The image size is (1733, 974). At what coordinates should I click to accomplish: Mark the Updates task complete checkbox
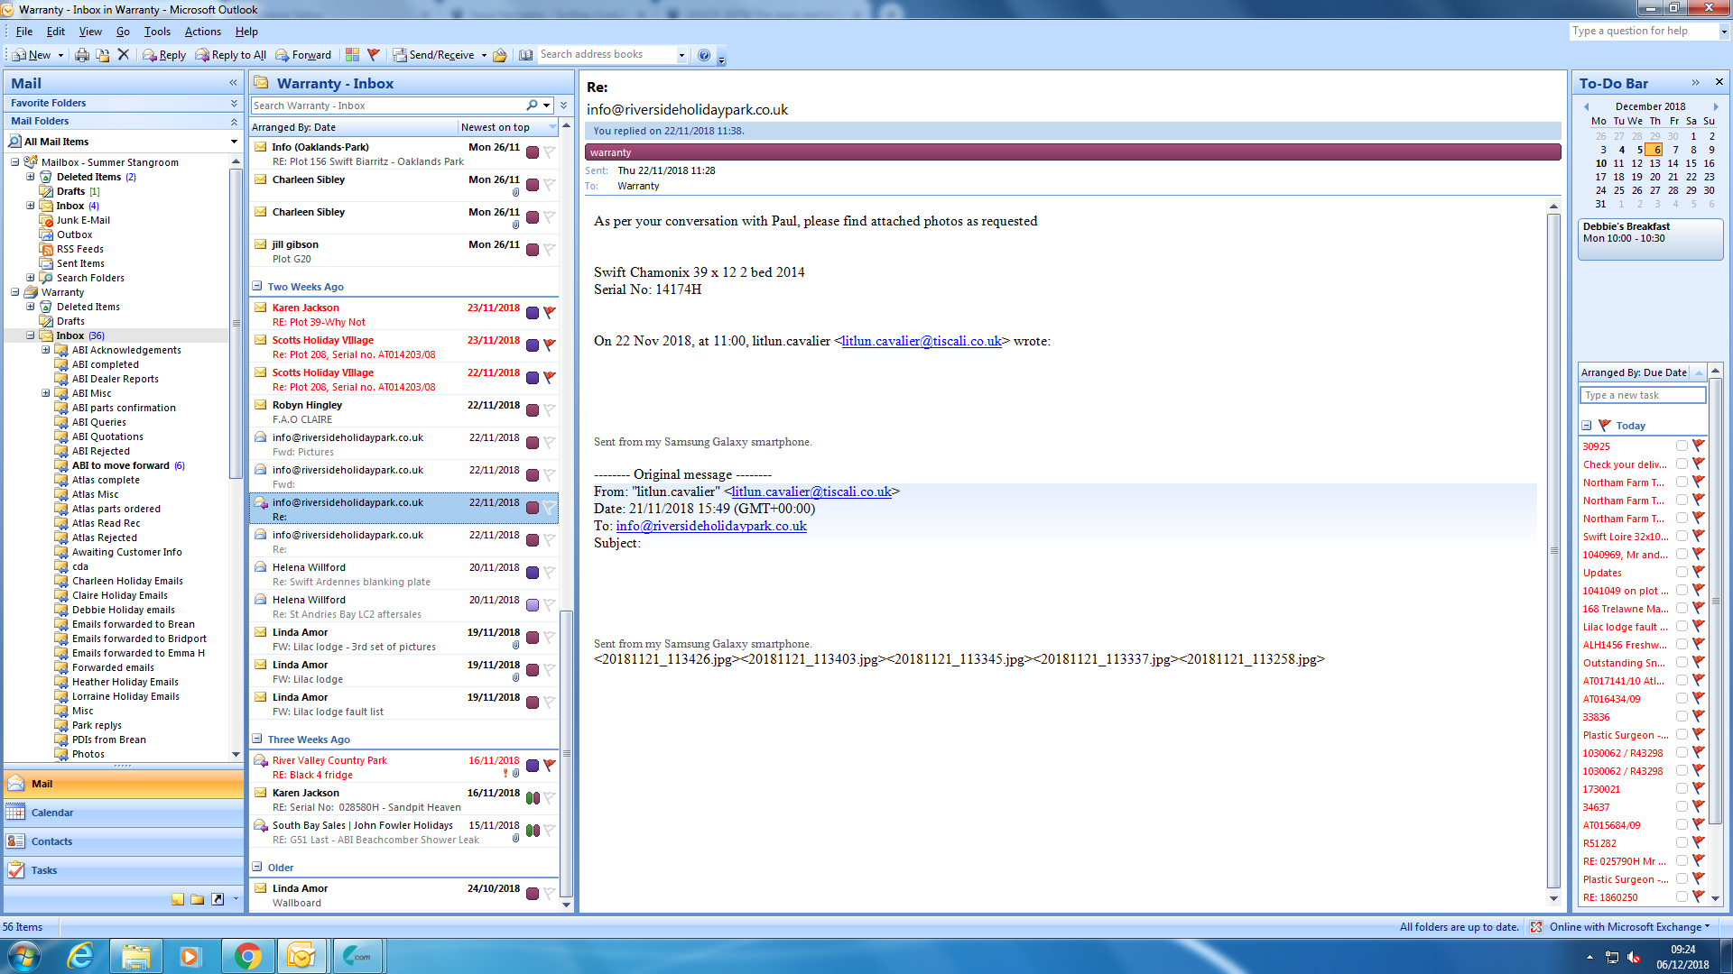[x=1682, y=572]
